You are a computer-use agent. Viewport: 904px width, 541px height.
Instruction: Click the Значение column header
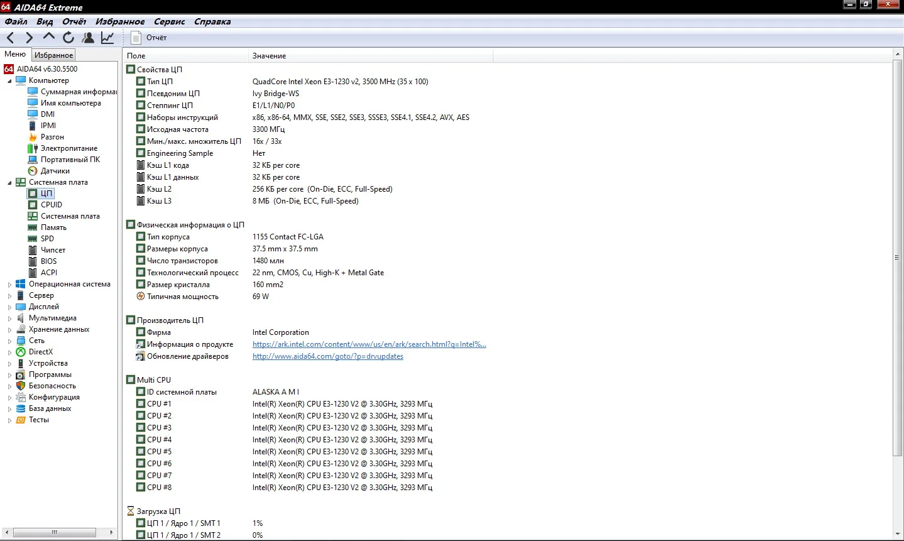click(x=371, y=56)
